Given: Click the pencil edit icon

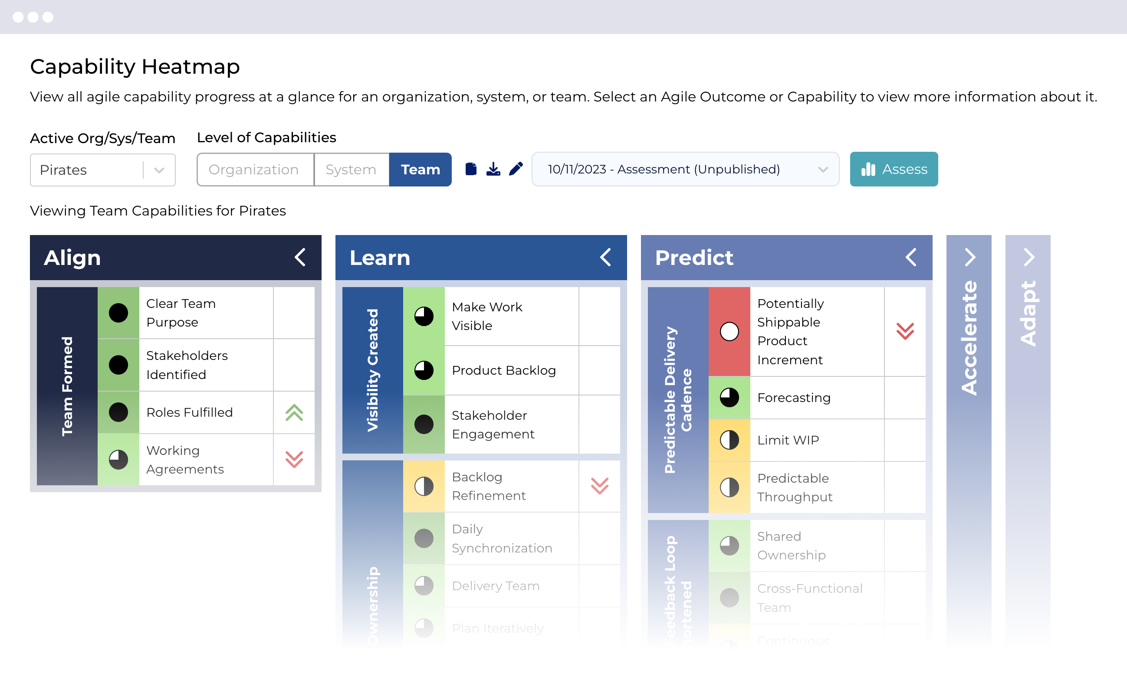Looking at the screenshot, I should coord(516,169).
